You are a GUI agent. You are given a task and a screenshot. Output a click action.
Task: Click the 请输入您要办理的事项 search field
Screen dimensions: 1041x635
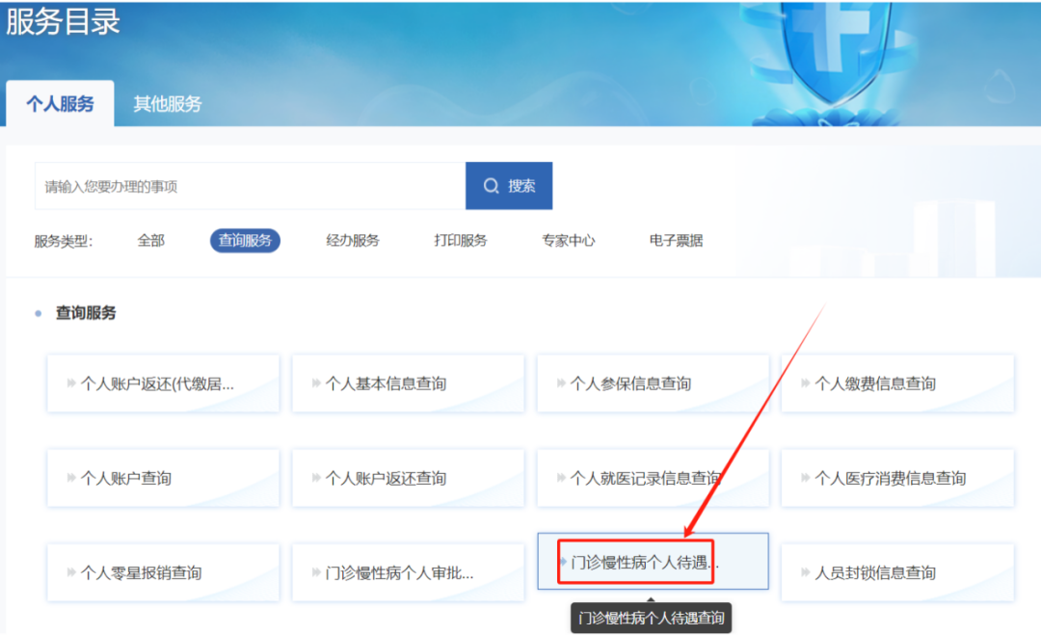click(x=250, y=186)
